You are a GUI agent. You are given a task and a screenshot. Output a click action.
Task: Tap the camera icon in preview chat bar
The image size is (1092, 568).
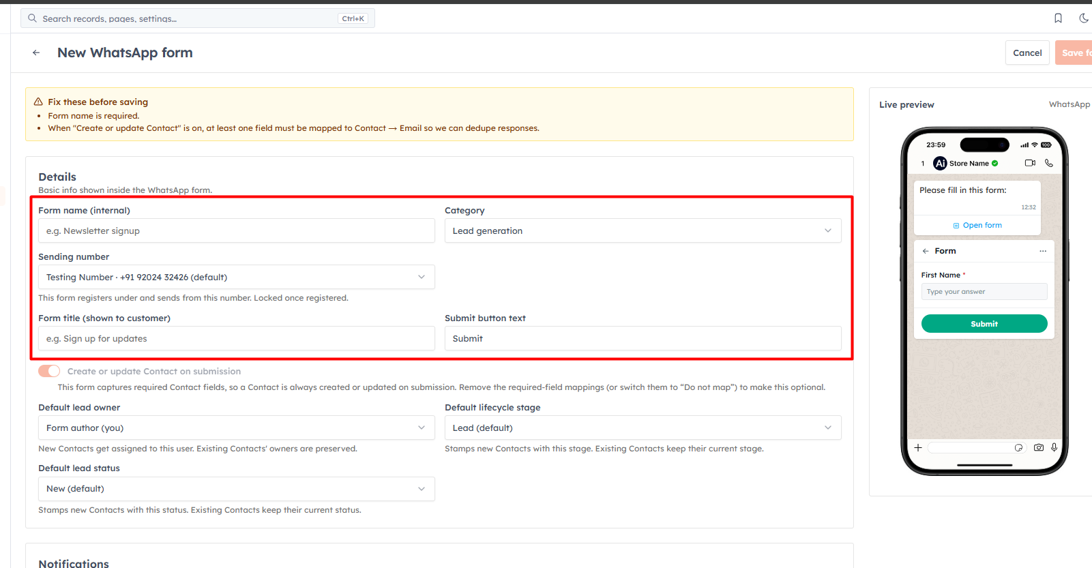pyautogui.click(x=1038, y=447)
